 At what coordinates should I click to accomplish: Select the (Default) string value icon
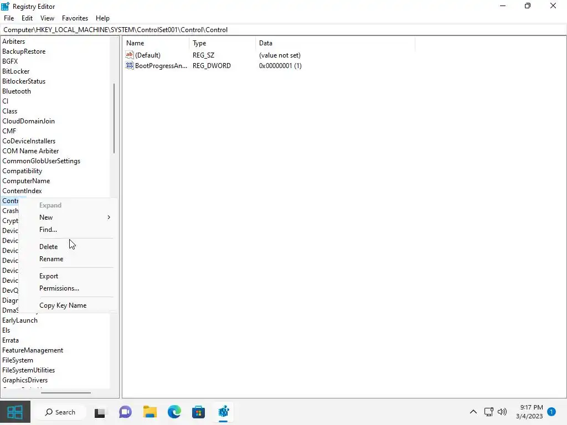[x=130, y=55]
